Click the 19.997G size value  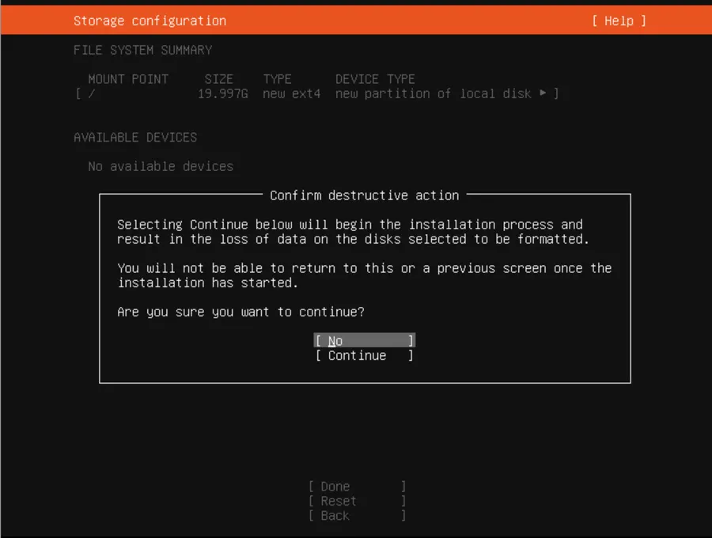pyautogui.click(x=223, y=93)
